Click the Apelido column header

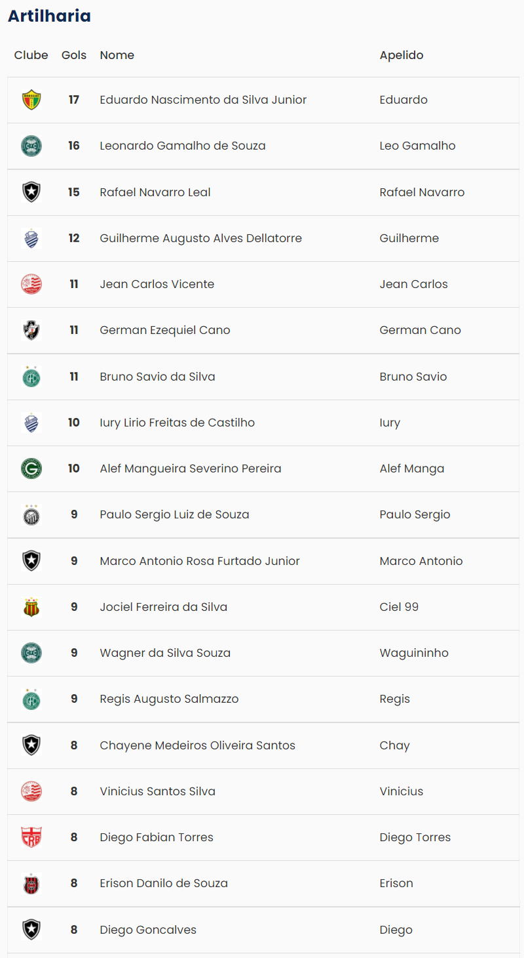click(x=402, y=55)
